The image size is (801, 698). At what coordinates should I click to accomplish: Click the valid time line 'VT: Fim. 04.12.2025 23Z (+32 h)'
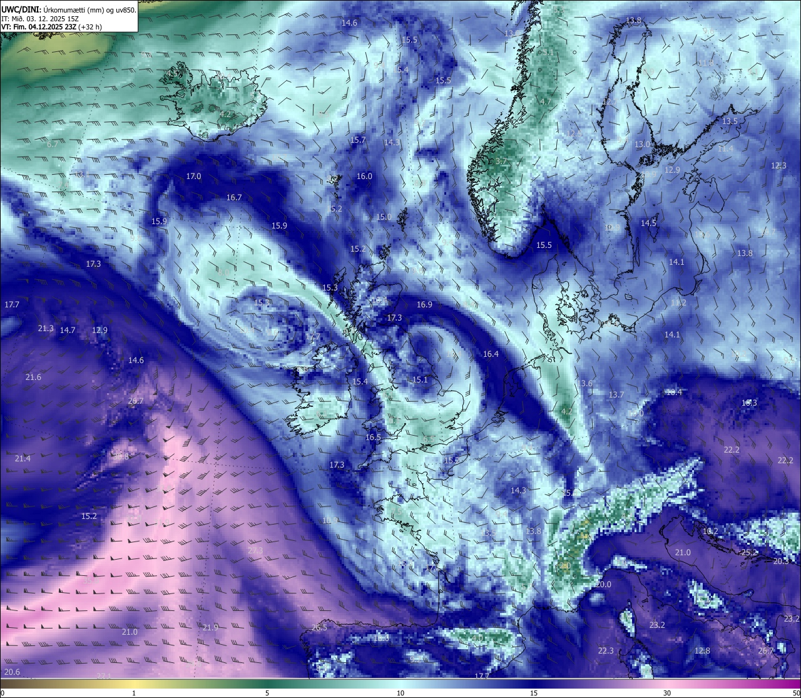[51, 27]
